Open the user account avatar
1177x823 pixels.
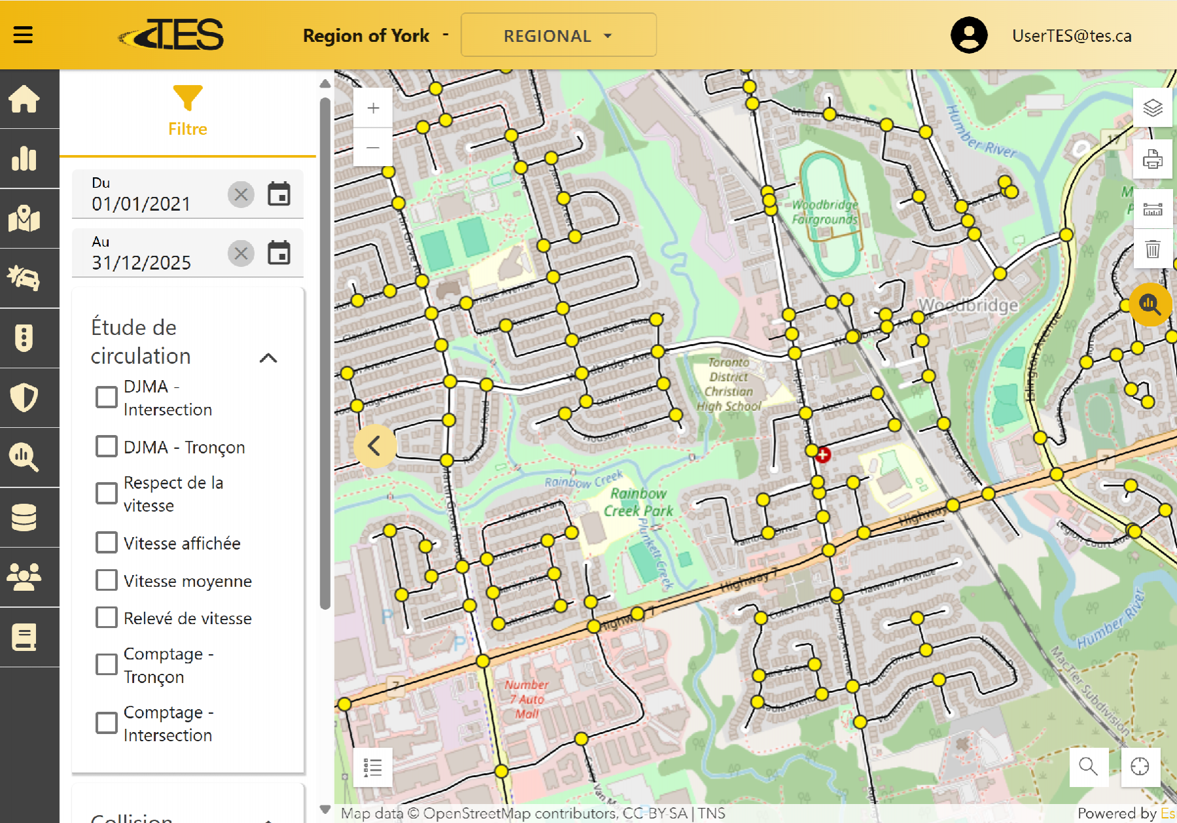(x=969, y=35)
